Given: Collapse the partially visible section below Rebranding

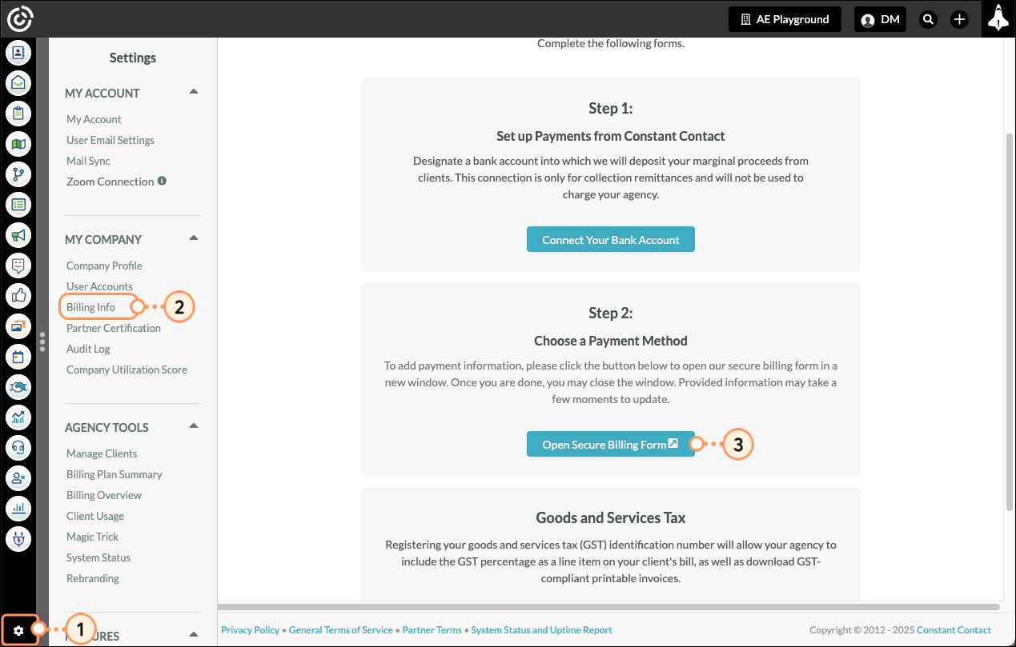Looking at the screenshot, I should click(x=194, y=634).
